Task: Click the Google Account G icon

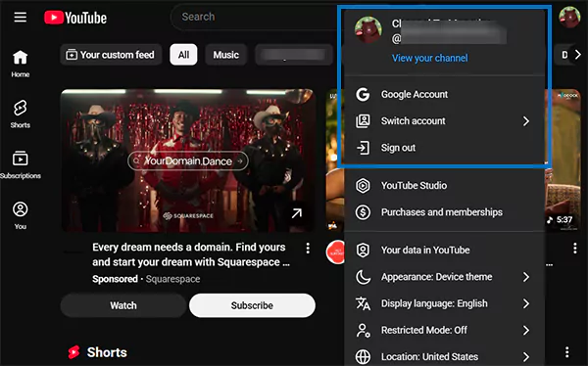Action: [x=363, y=94]
